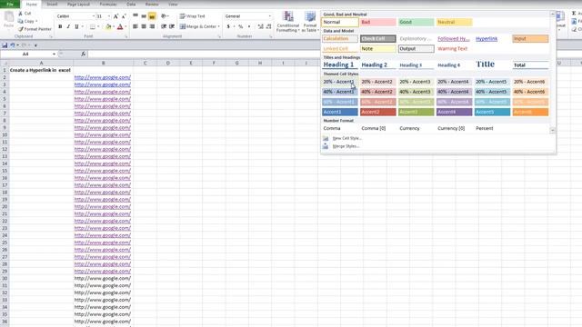Apply the 20% - Accent1 style swatch

tap(340, 82)
